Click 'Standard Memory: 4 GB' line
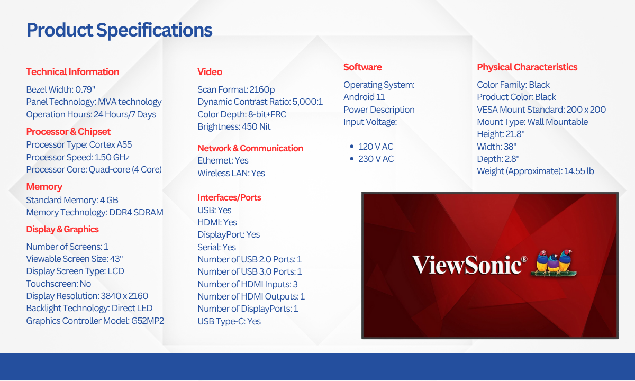635x381 pixels. point(72,200)
